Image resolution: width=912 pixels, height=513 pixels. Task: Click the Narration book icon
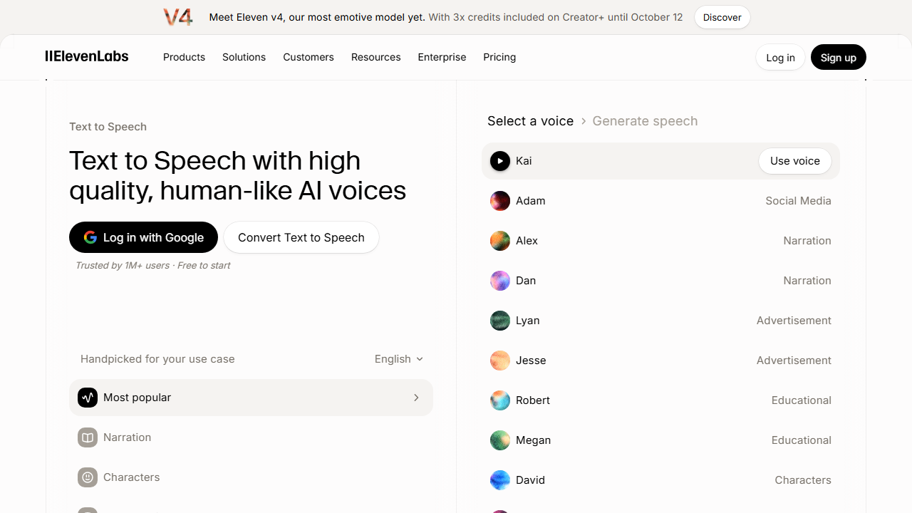pos(88,437)
